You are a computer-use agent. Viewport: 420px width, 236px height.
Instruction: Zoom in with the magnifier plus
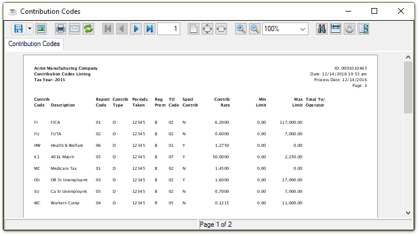tap(241, 29)
